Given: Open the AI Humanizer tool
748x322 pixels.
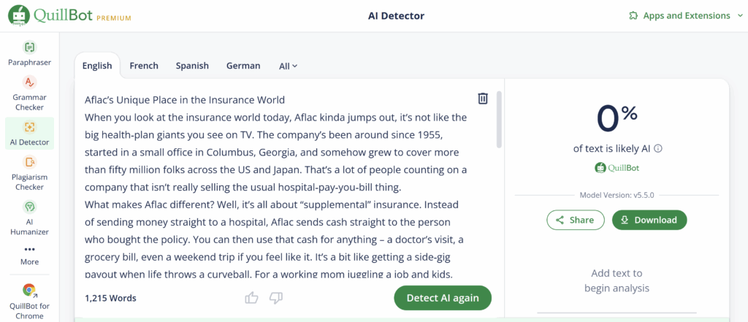Looking at the screenshot, I should 29,219.
